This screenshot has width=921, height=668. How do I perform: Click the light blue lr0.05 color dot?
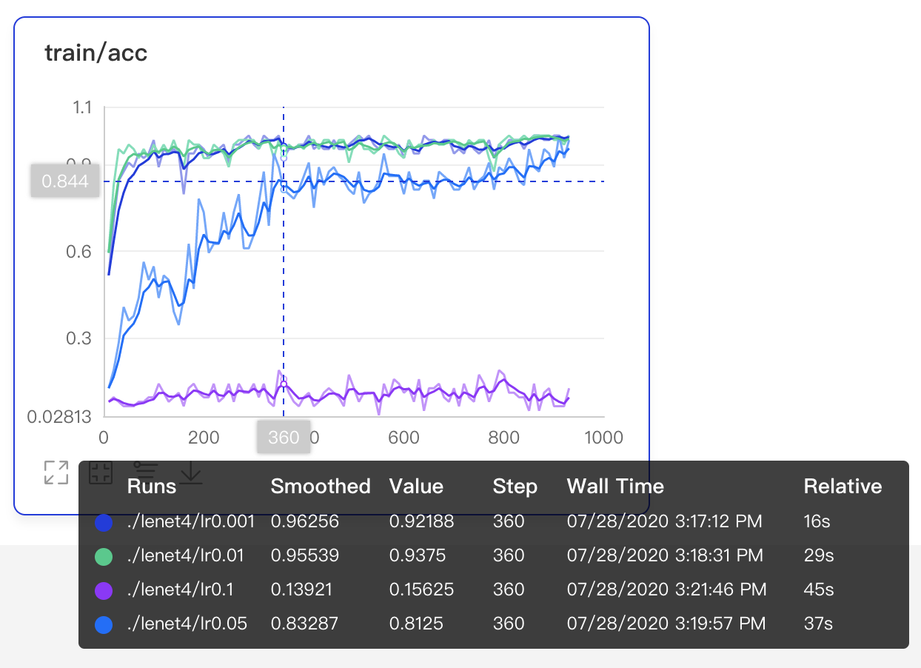104,624
